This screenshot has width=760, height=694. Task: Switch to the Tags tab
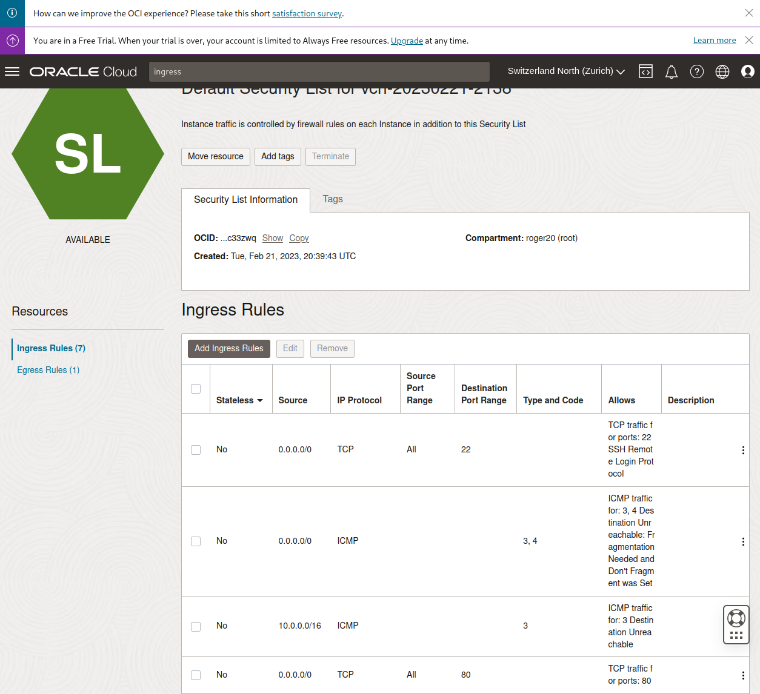coord(333,199)
